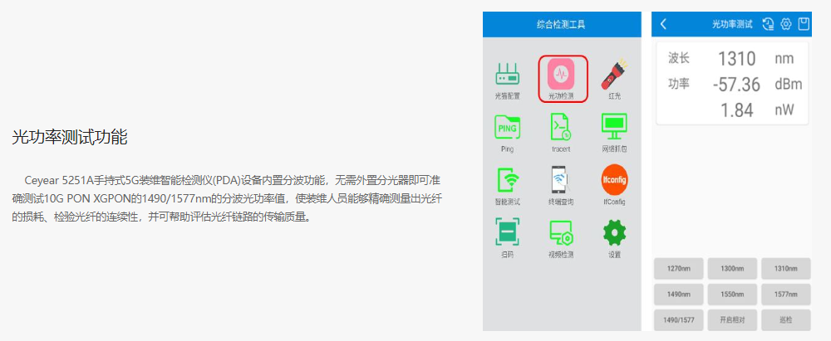Launch the green Ping tool icon

(x=508, y=128)
